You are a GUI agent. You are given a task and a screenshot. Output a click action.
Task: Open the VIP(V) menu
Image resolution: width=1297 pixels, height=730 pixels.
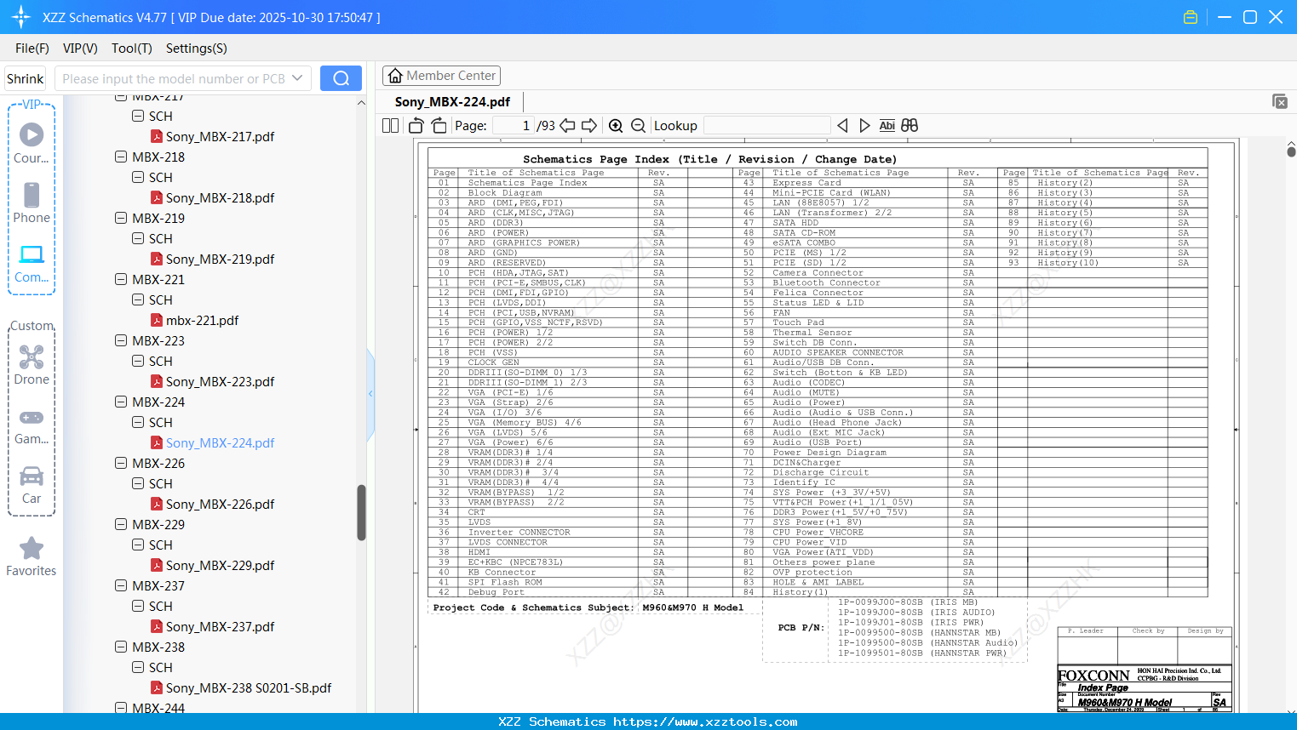(80, 48)
